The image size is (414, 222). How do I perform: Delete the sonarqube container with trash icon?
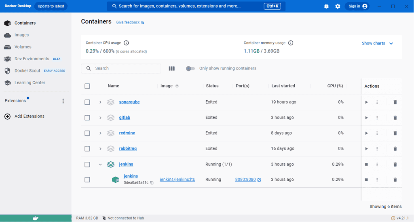click(x=395, y=102)
